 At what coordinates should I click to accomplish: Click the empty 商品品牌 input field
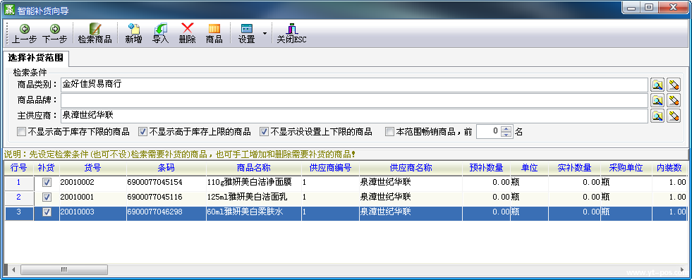354,101
